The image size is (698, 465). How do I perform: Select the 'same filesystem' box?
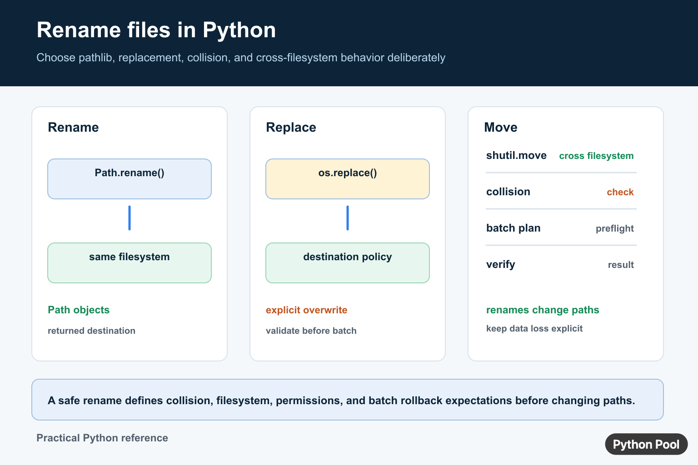tap(130, 263)
